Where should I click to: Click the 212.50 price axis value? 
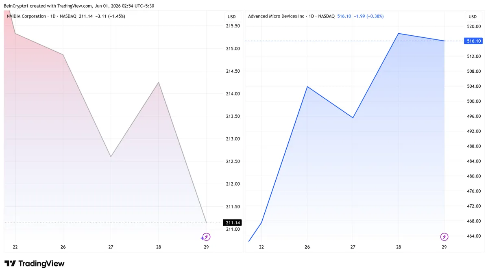click(233, 161)
